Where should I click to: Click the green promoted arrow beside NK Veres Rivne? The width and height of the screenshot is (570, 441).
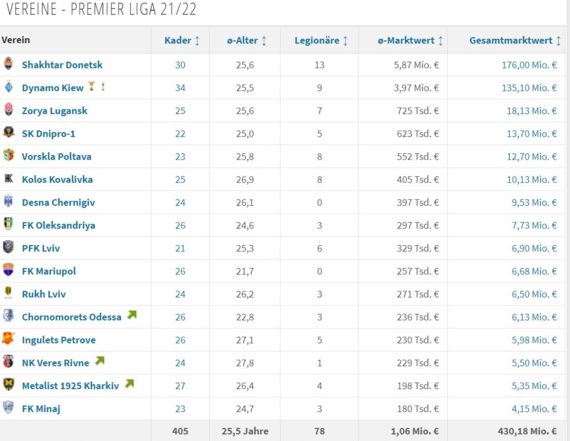click(x=99, y=361)
